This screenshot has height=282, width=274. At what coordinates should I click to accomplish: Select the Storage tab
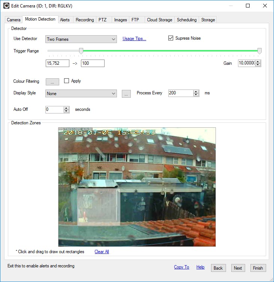pyautogui.click(x=208, y=20)
